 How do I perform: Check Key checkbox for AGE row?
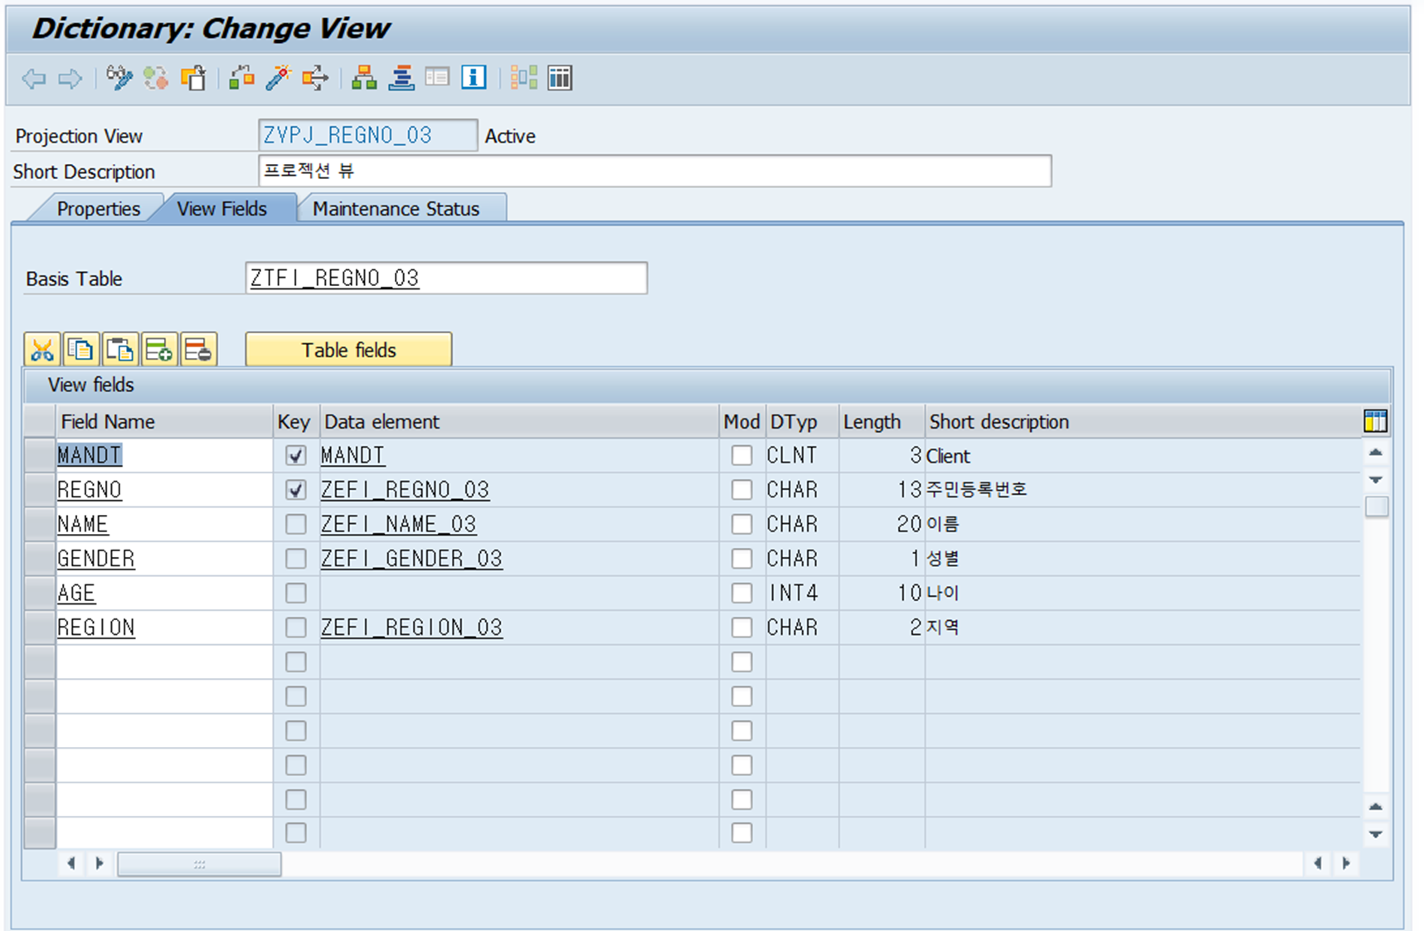pos(295,594)
